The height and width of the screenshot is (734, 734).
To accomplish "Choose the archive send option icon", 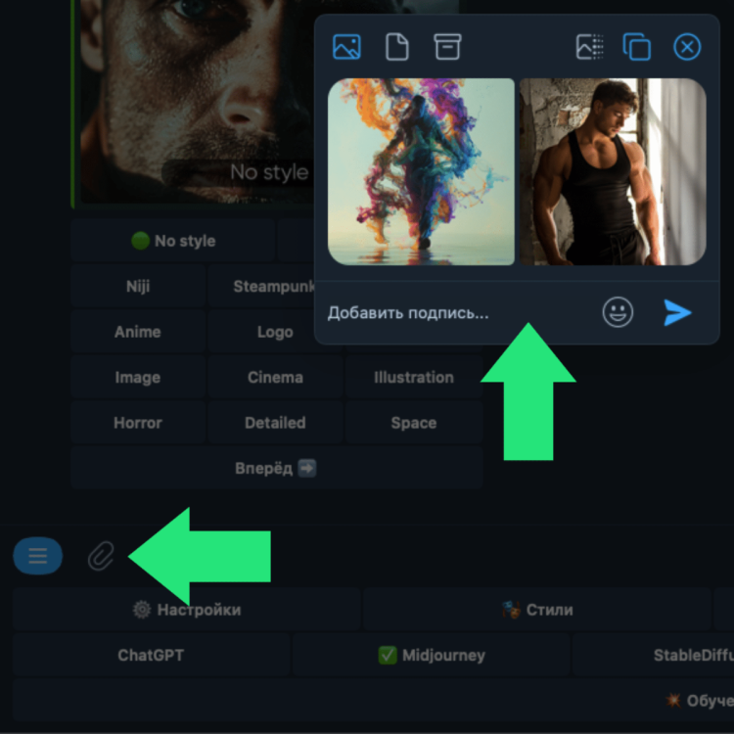I will point(447,47).
